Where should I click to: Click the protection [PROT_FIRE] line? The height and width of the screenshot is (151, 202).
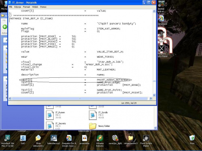point(48,44)
